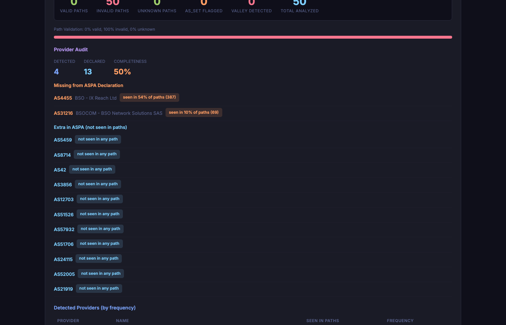Screen dimensions: 506x325
Task: Click the NAME column header
Action: pyautogui.click(x=123, y=321)
